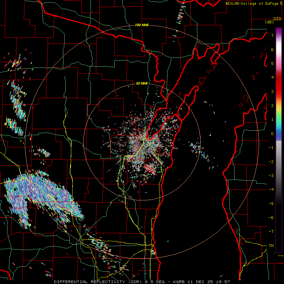Screen dimensions: 284x284
Task: Click the (ZDR) abbreviation in the caption
Action: [x=135, y=282]
